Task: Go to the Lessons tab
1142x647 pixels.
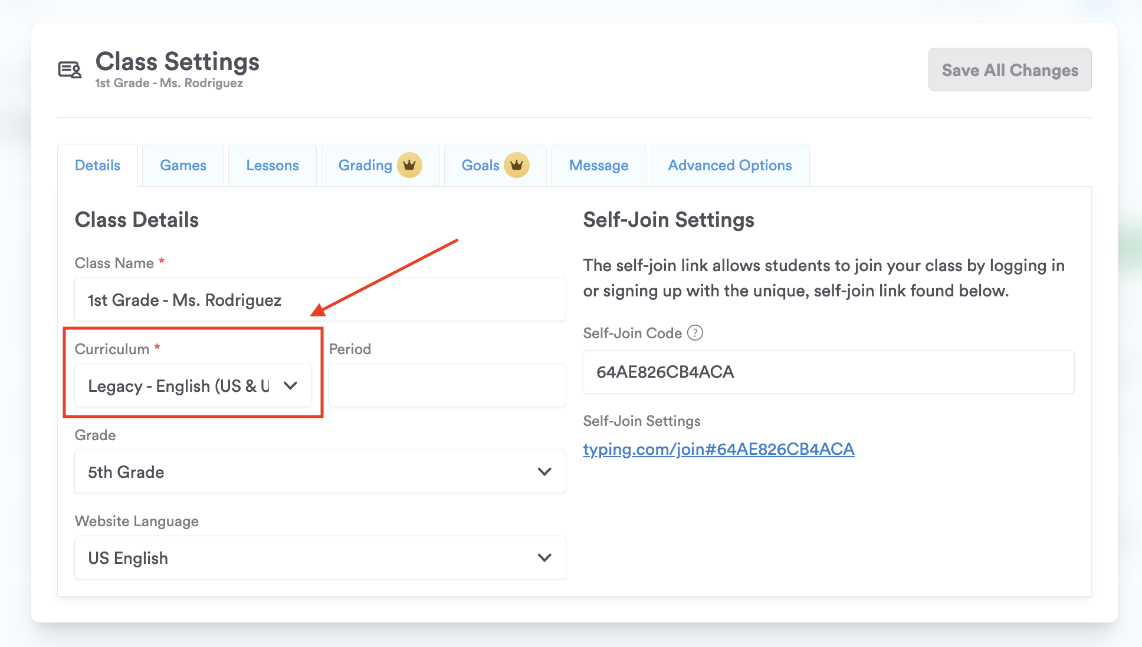Action: [x=273, y=166]
